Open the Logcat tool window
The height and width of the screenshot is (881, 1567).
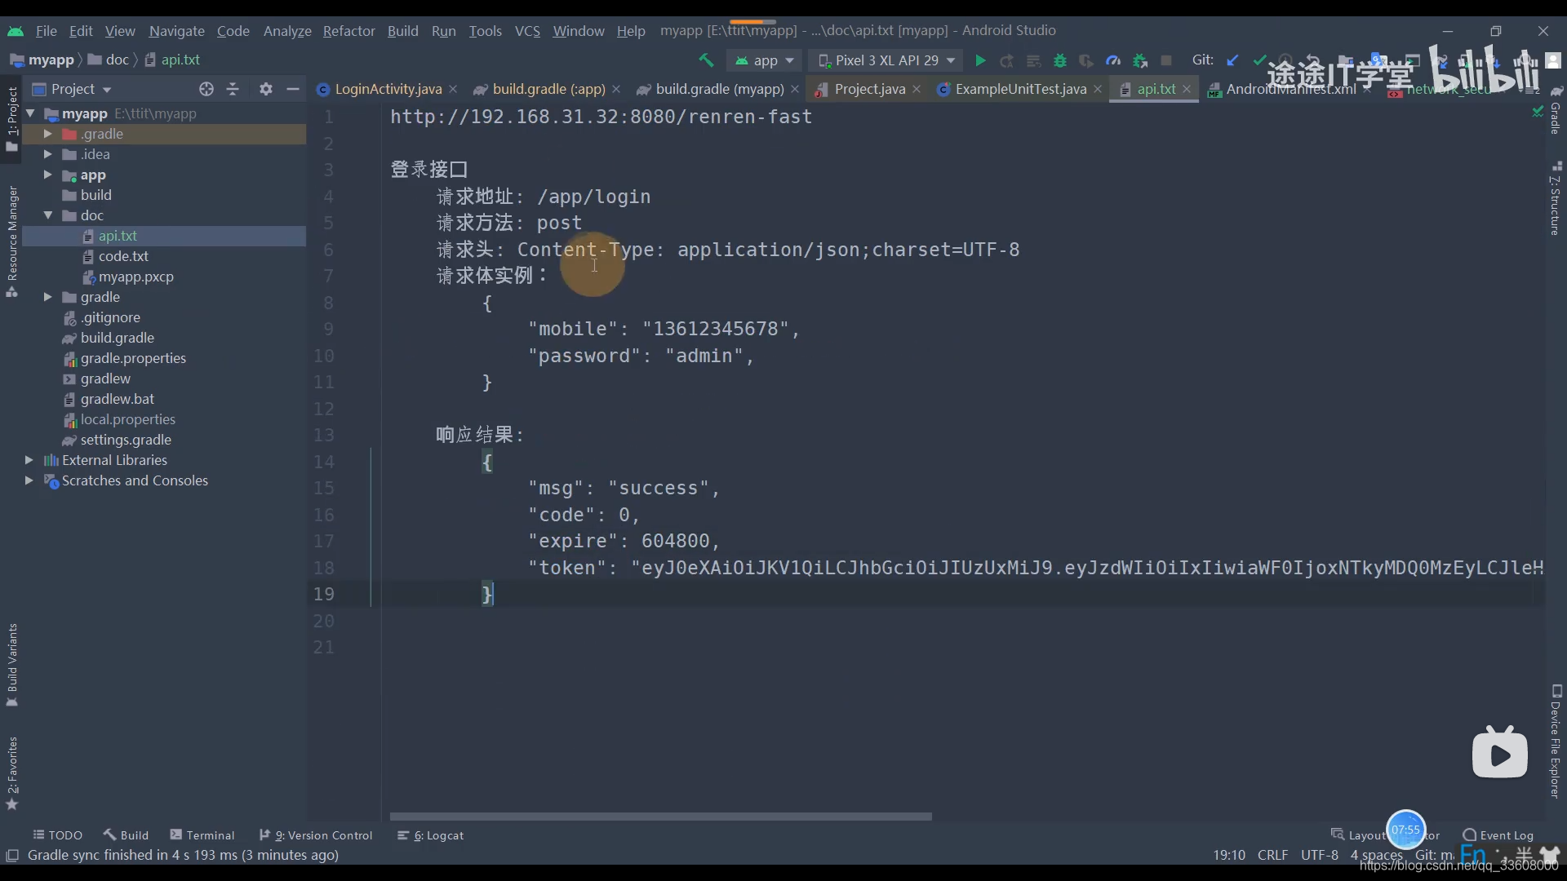tap(430, 835)
